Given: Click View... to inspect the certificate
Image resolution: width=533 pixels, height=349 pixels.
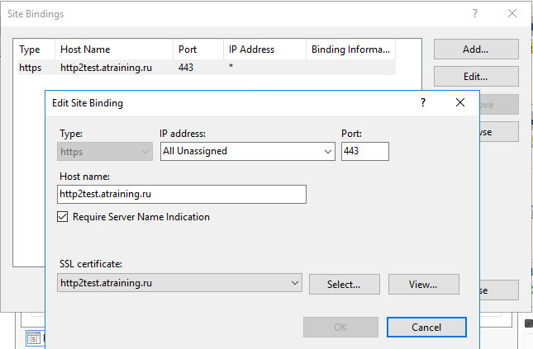Looking at the screenshot, I should click(x=423, y=284).
